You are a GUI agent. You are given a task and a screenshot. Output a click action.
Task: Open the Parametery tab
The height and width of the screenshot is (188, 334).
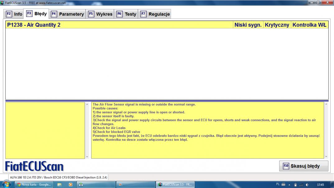pyautogui.click(x=67, y=14)
